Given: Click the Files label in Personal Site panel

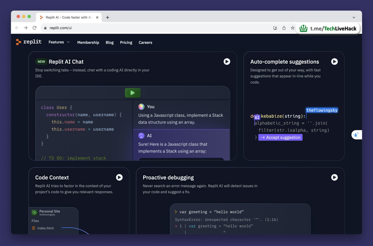Looking at the screenshot, I should pyautogui.click(x=35, y=221).
